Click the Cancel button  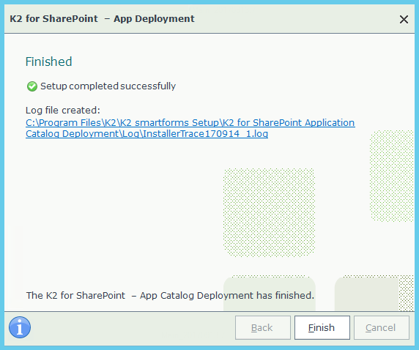click(x=382, y=327)
